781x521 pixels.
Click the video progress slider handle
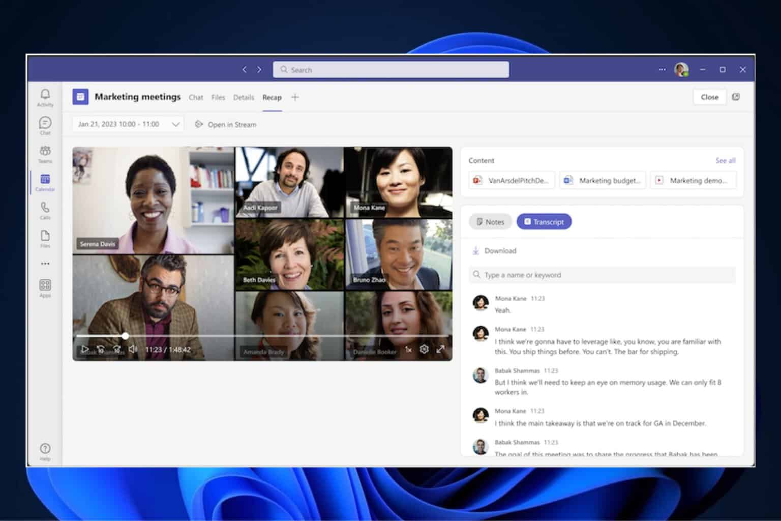pos(125,336)
